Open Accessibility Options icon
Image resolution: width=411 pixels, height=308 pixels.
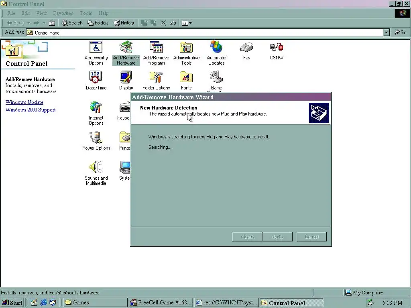[96, 53]
